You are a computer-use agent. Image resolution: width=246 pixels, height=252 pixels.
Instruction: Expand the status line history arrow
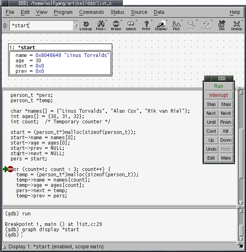pos(4,247)
